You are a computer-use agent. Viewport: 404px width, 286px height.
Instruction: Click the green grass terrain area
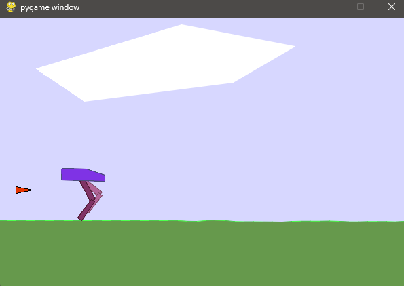click(x=202, y=253)
